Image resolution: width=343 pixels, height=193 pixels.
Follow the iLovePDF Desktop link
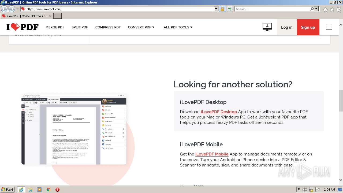point(219,112)
